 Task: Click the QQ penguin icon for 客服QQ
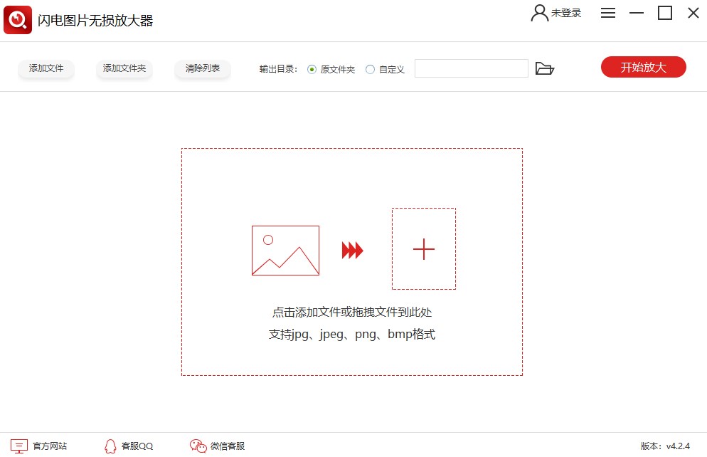click(x=110, y=446)
